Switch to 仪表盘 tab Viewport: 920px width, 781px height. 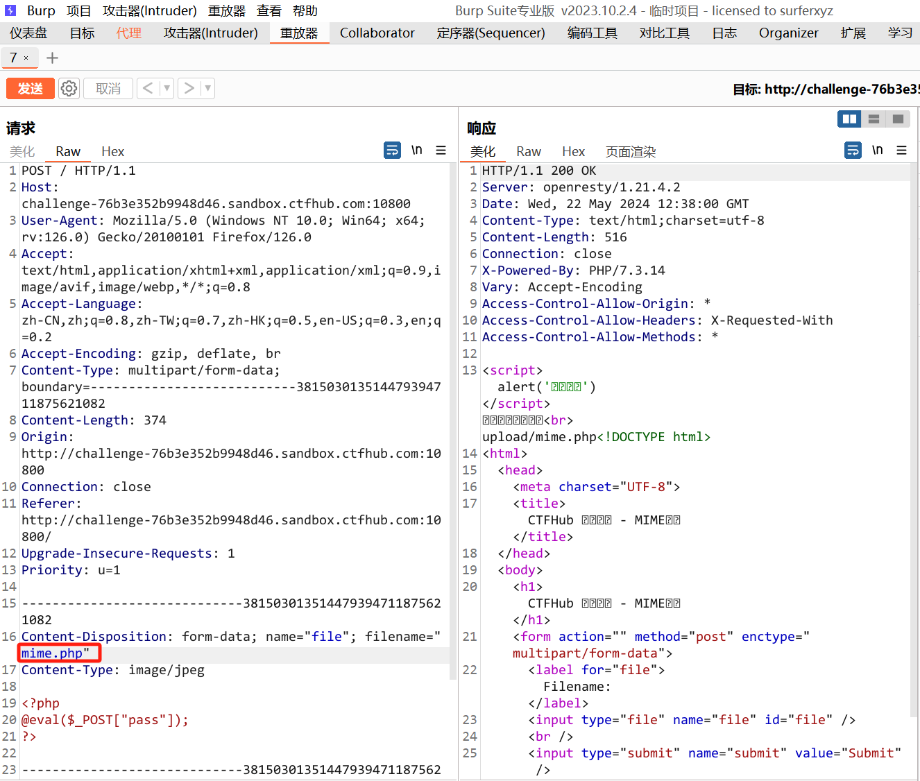coord(28,33)
